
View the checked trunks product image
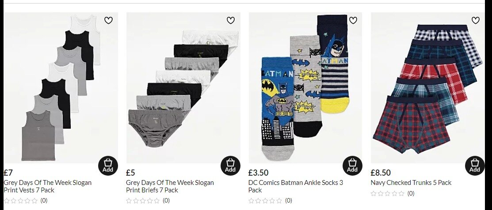point(427,88)
